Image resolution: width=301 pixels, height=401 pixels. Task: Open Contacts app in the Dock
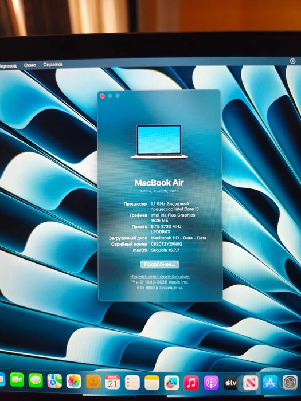[x=93, y=382]
